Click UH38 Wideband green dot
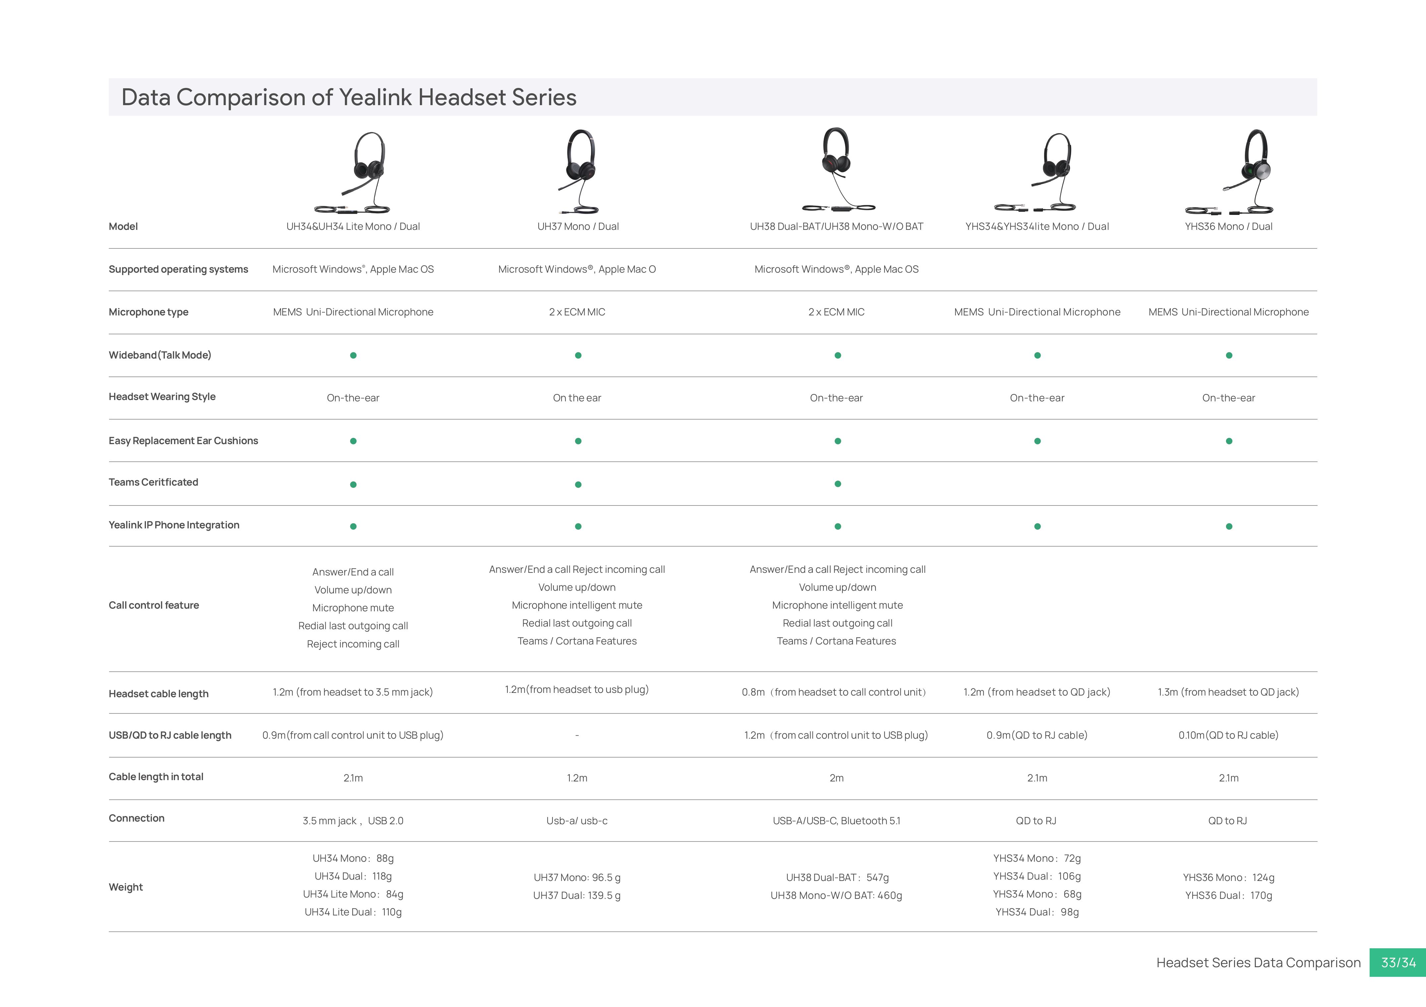This screenshot has height=1007, width=1426. (x=838, y=356)
